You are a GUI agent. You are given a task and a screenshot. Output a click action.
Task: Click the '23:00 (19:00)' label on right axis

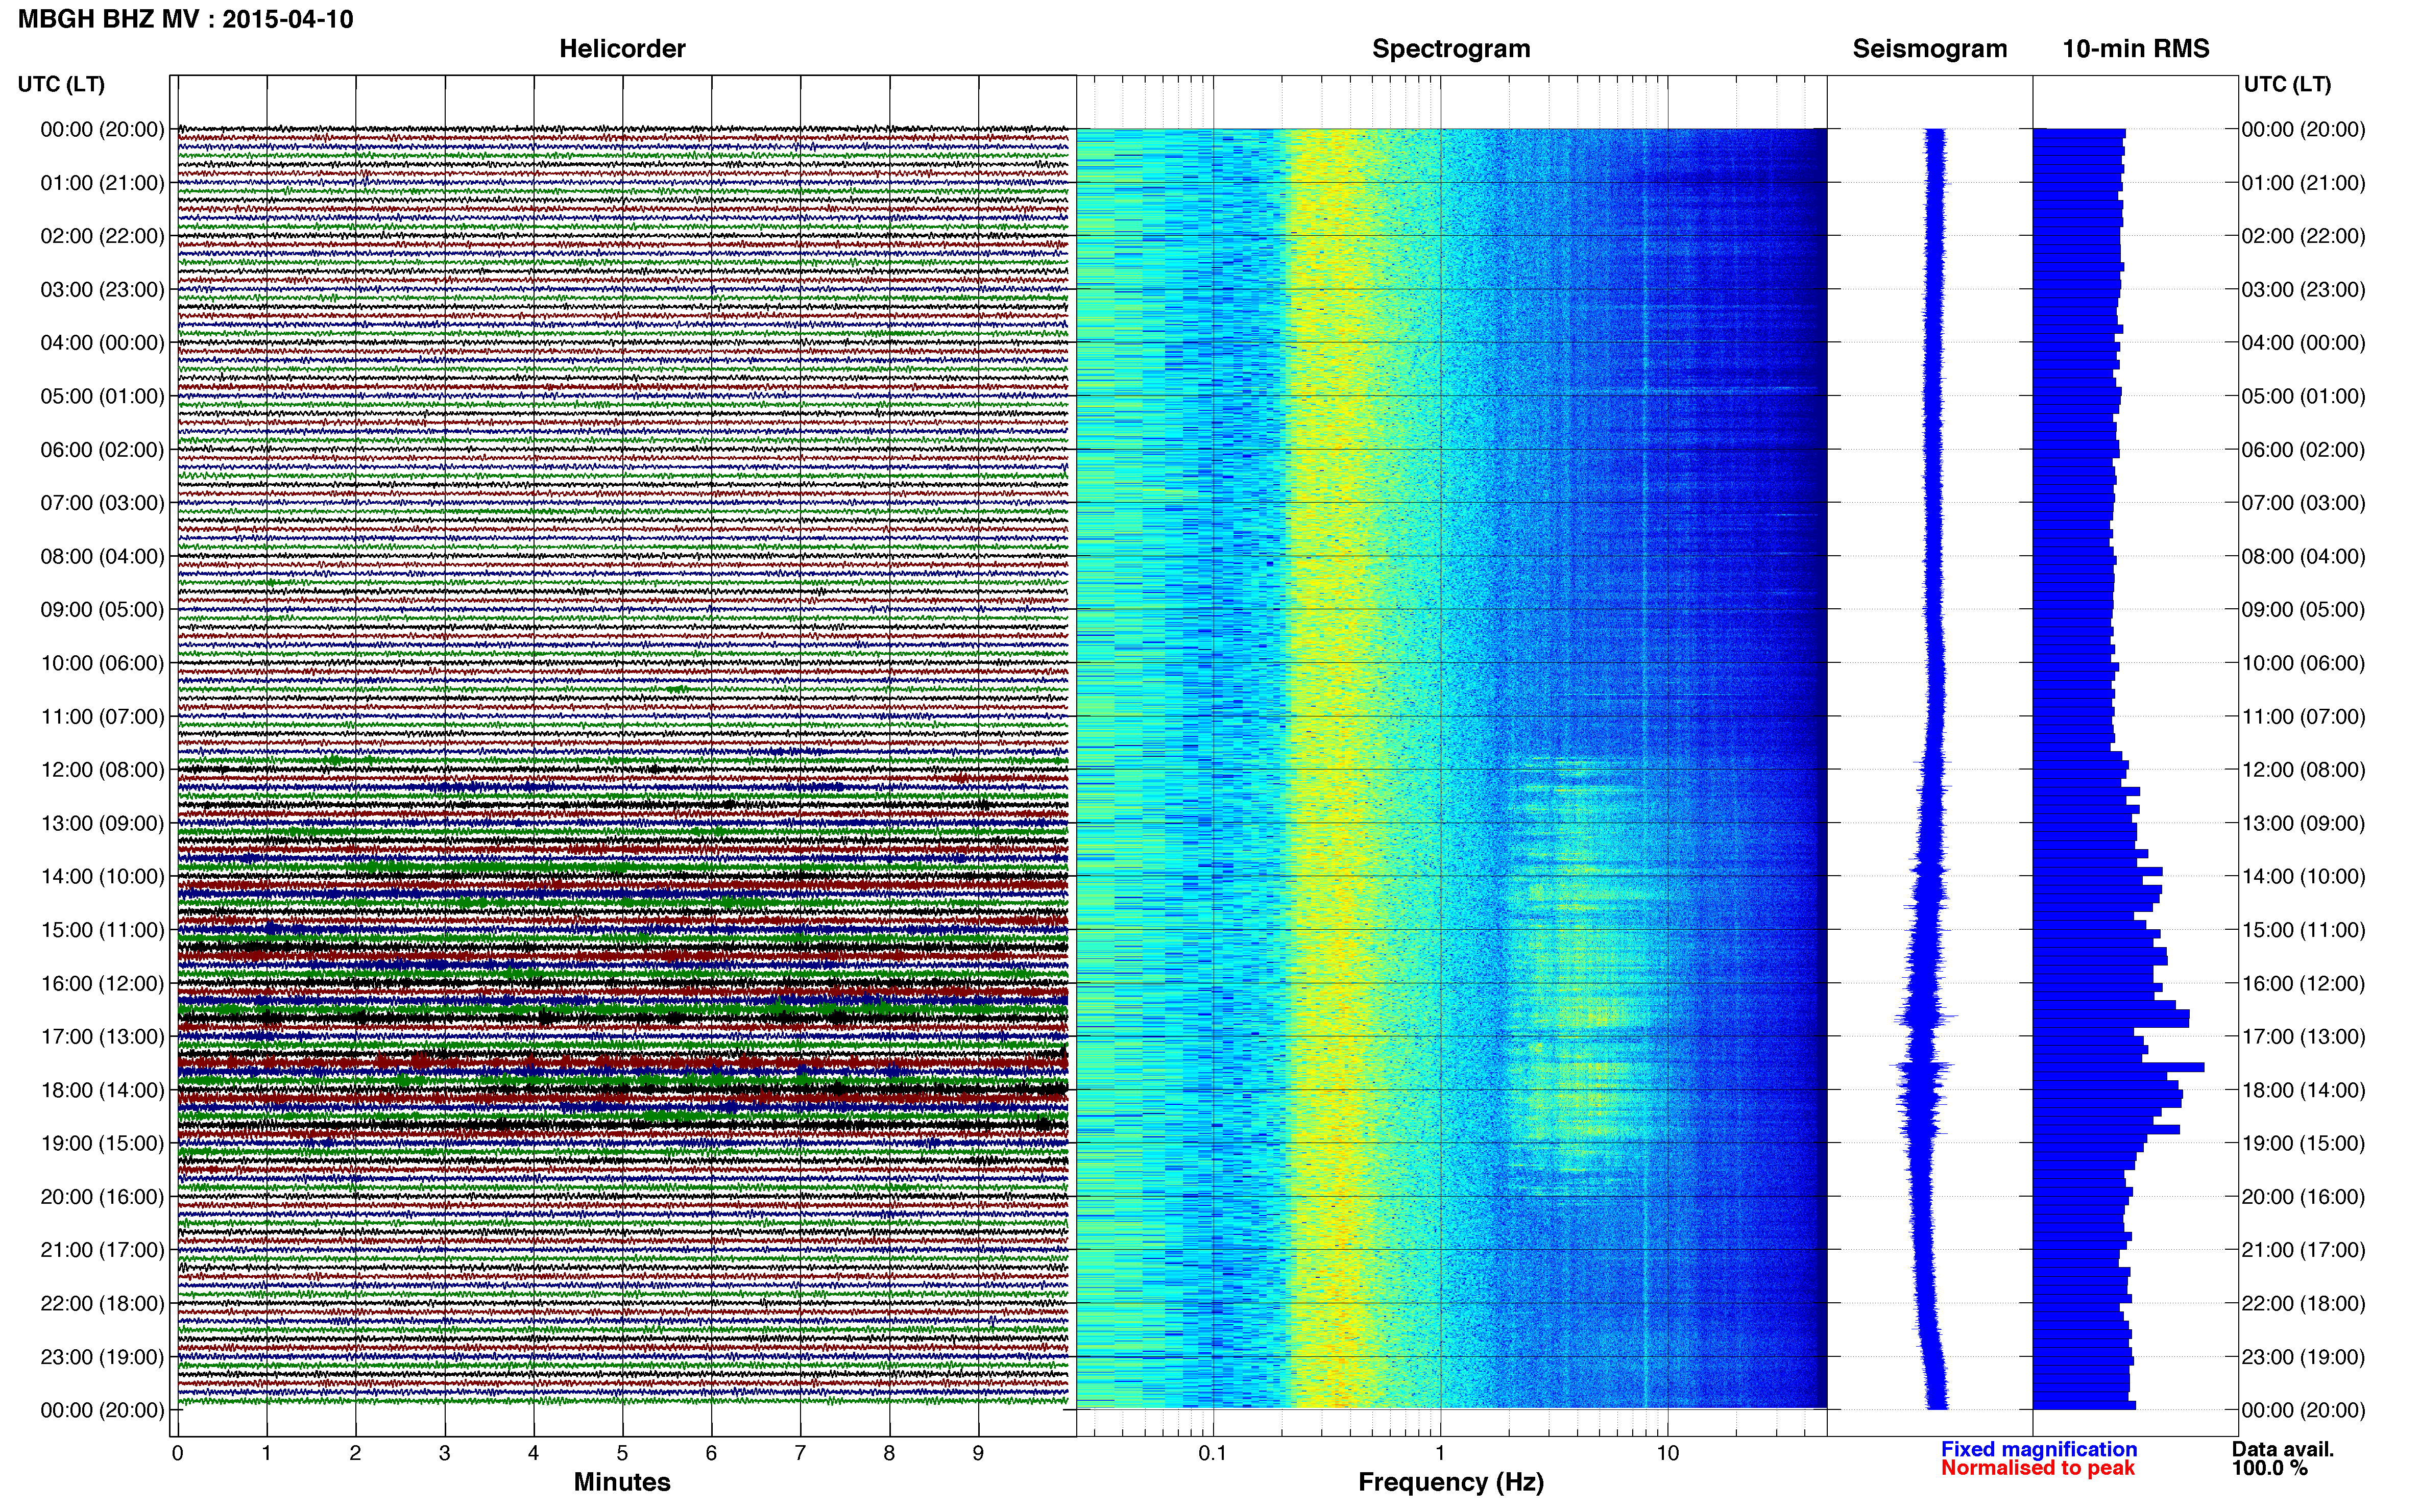2303,1357
